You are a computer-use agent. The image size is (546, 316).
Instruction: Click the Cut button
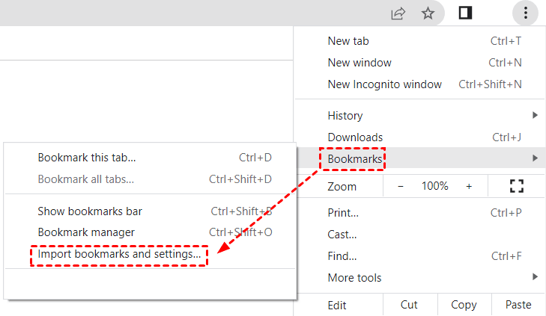click(410, 305)
